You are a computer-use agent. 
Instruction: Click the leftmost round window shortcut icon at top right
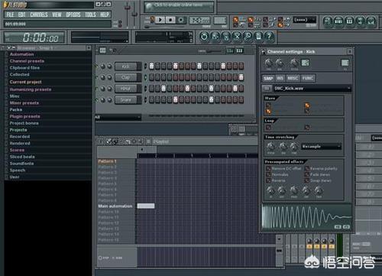tap(328, 21)
